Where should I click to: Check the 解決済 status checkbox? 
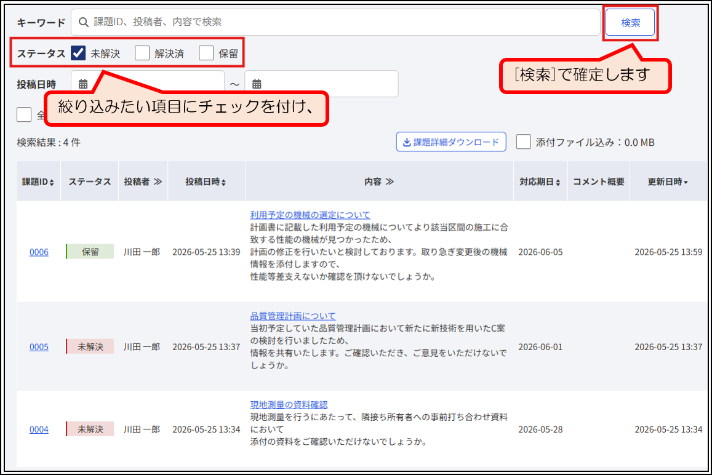(142, 53)
